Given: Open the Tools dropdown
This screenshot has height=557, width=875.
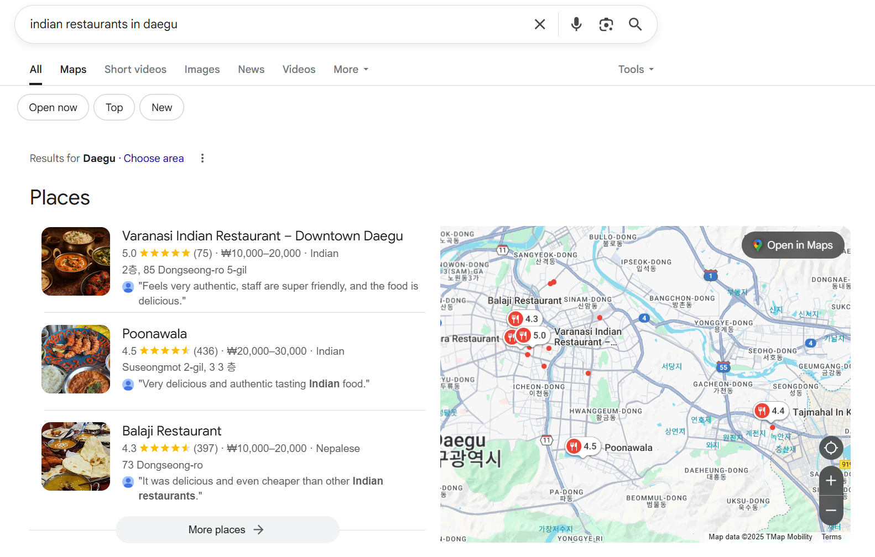Looking at the screenshot, I should click(x=636, y=70).
